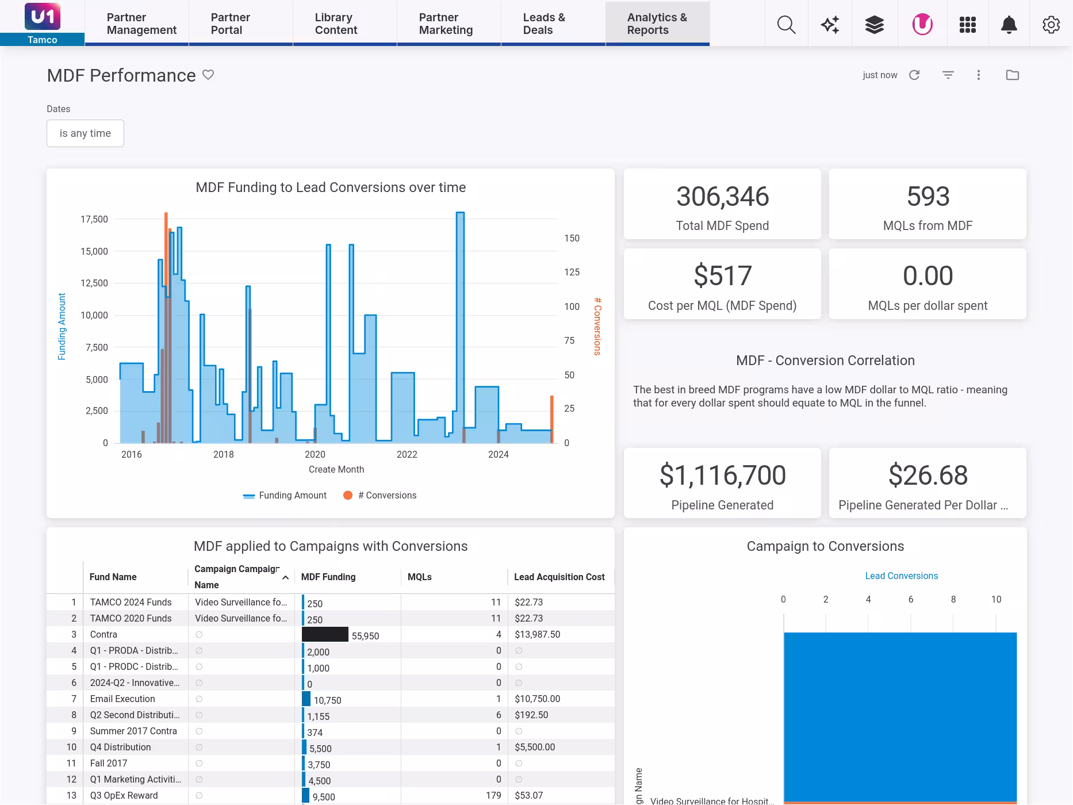The height and width of the screenshot is (805, 1073).
Task: Click the 179 MQLs cell
Action: [454, 795]
